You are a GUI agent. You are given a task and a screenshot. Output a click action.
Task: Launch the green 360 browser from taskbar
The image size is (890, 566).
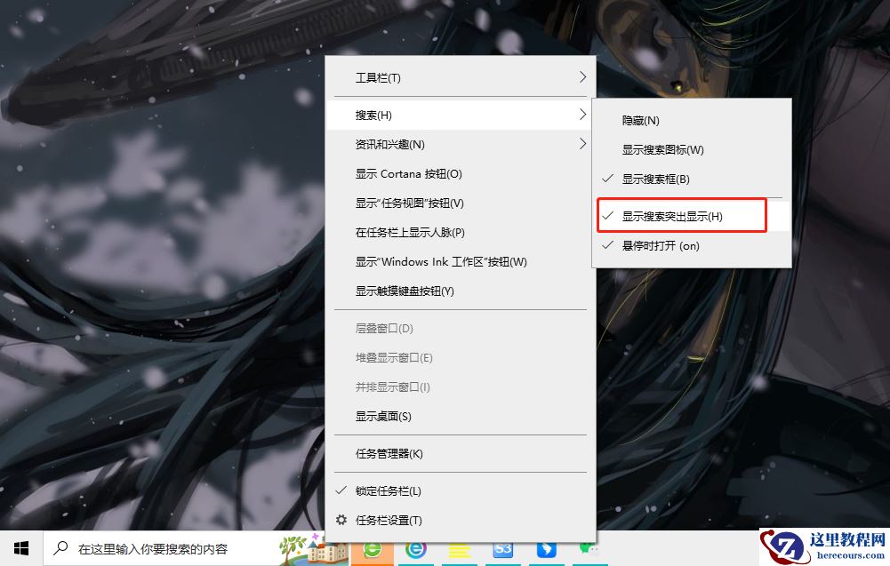click(x=372, y=553)
